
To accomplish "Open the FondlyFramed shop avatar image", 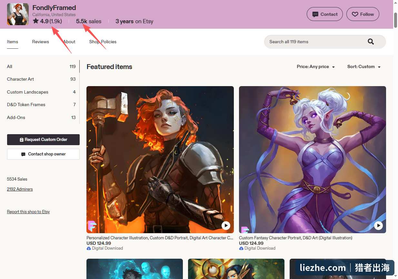I will 18,14.
